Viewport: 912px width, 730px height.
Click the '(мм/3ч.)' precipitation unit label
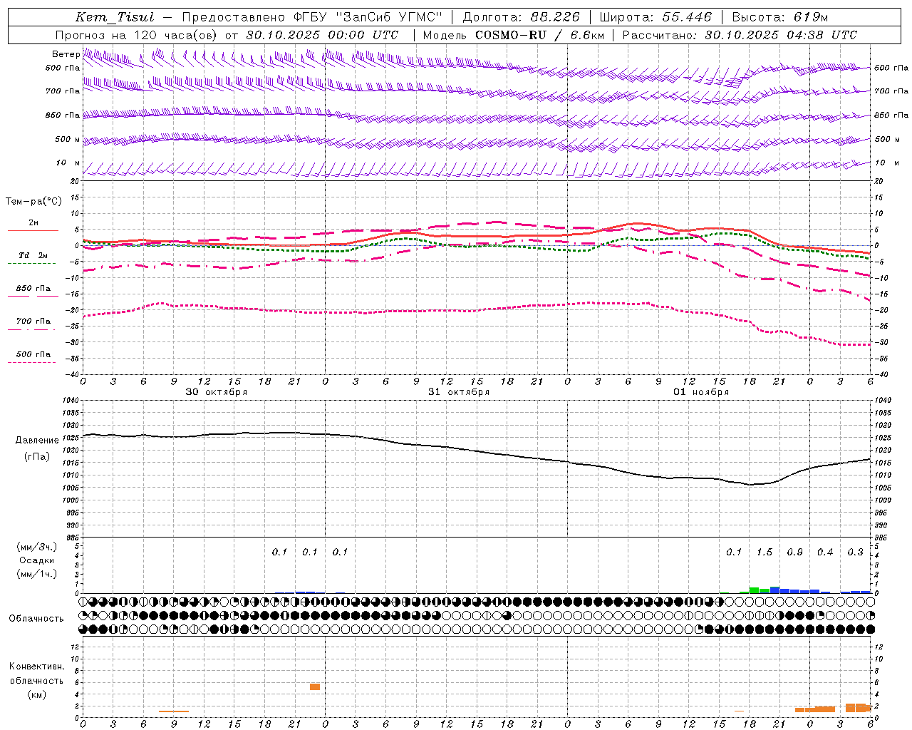click(x=36, y=547)
